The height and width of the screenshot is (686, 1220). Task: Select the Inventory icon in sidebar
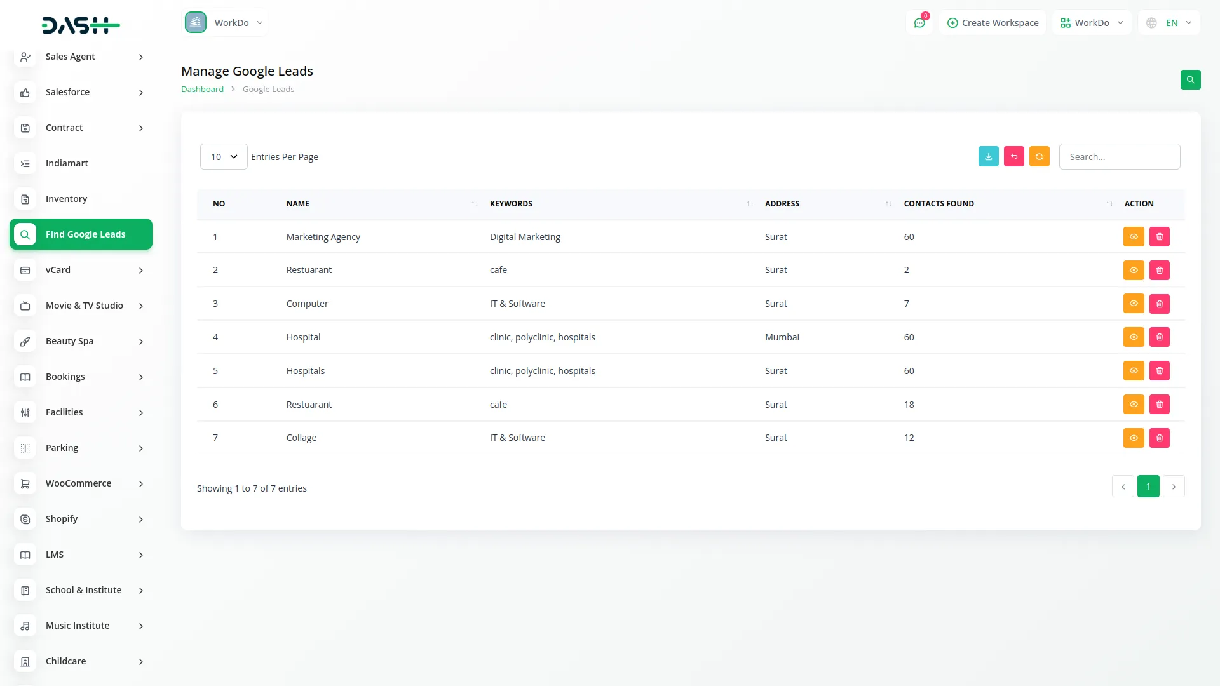pyautogui.click(x=25, y=199)
